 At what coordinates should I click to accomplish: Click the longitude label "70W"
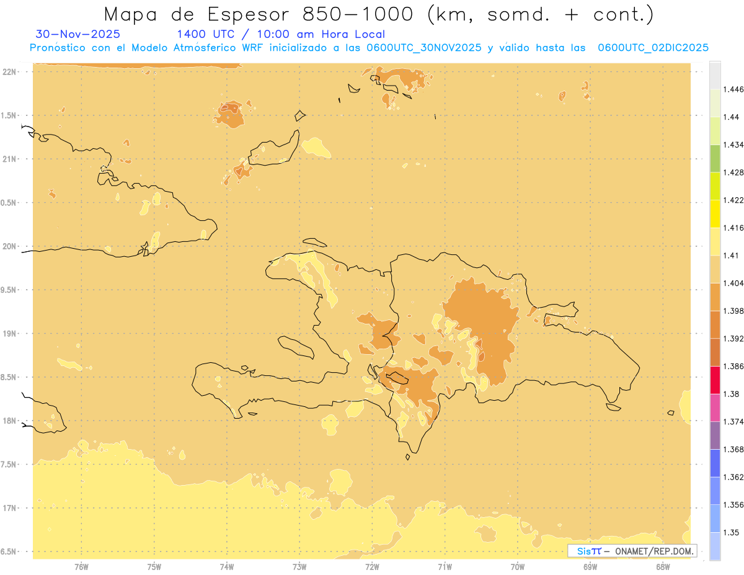[518, 566]
